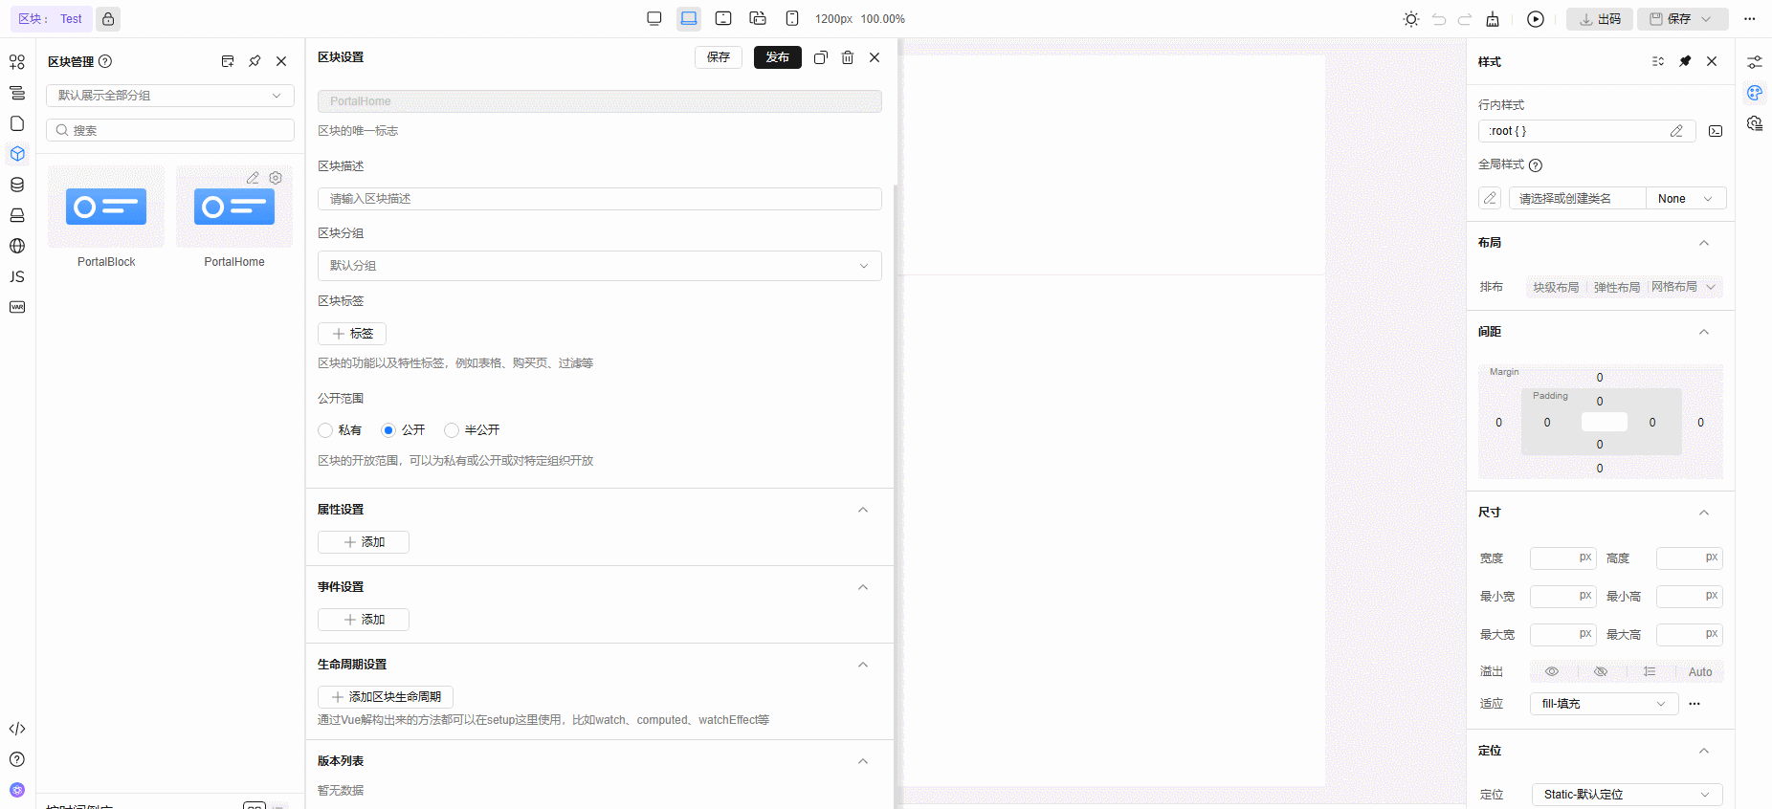Select the 公开 radio option

[388, 430]
